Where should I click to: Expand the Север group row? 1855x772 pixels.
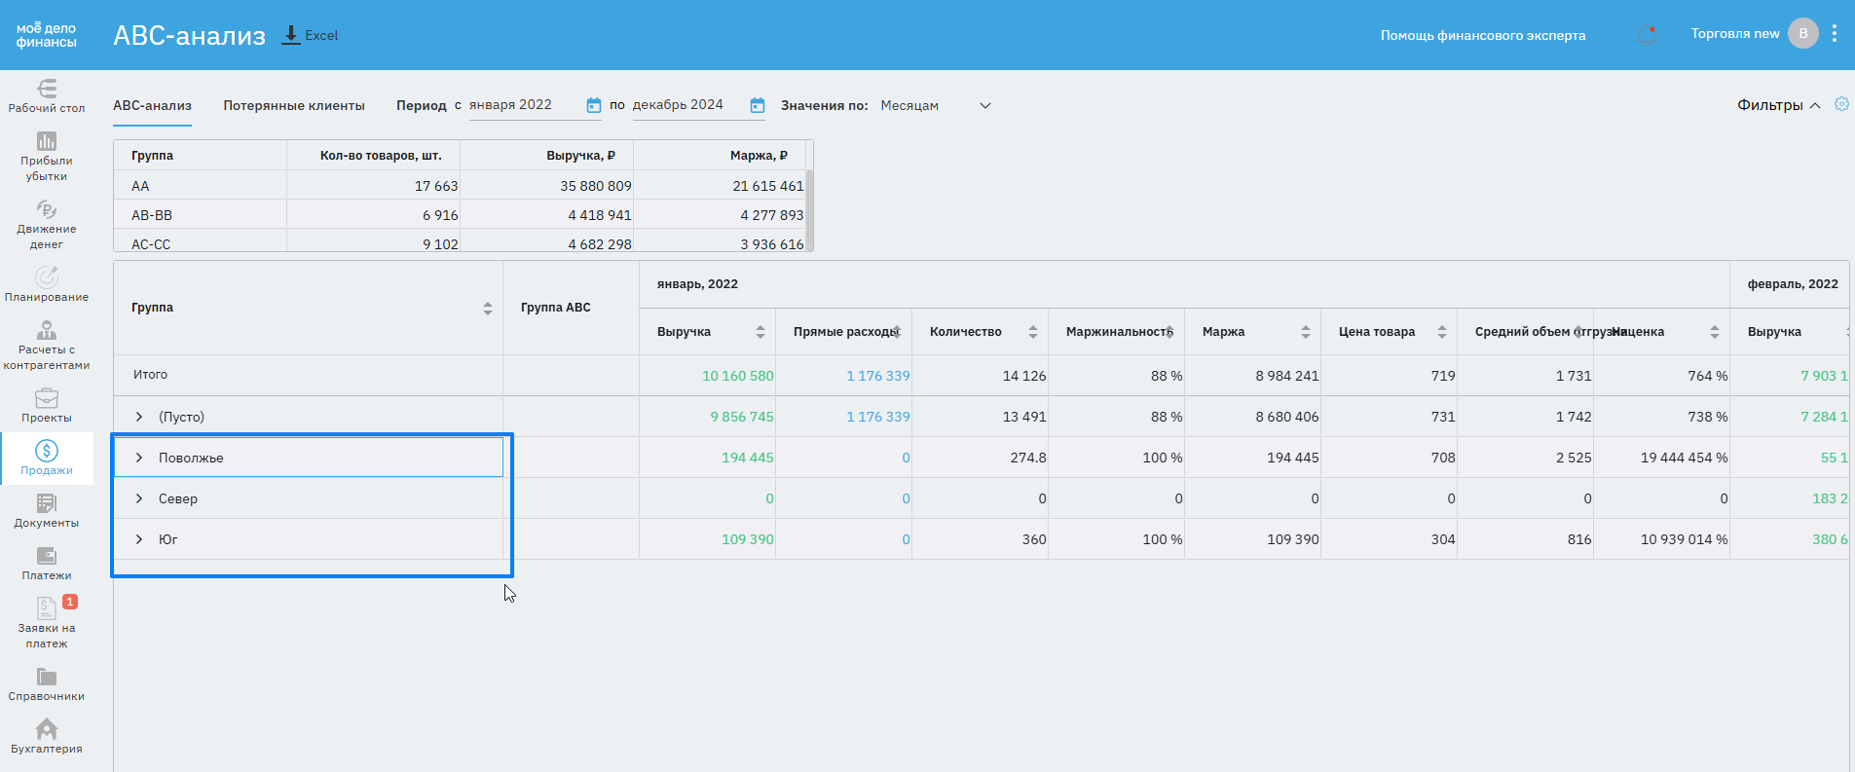tap(139, 498)
